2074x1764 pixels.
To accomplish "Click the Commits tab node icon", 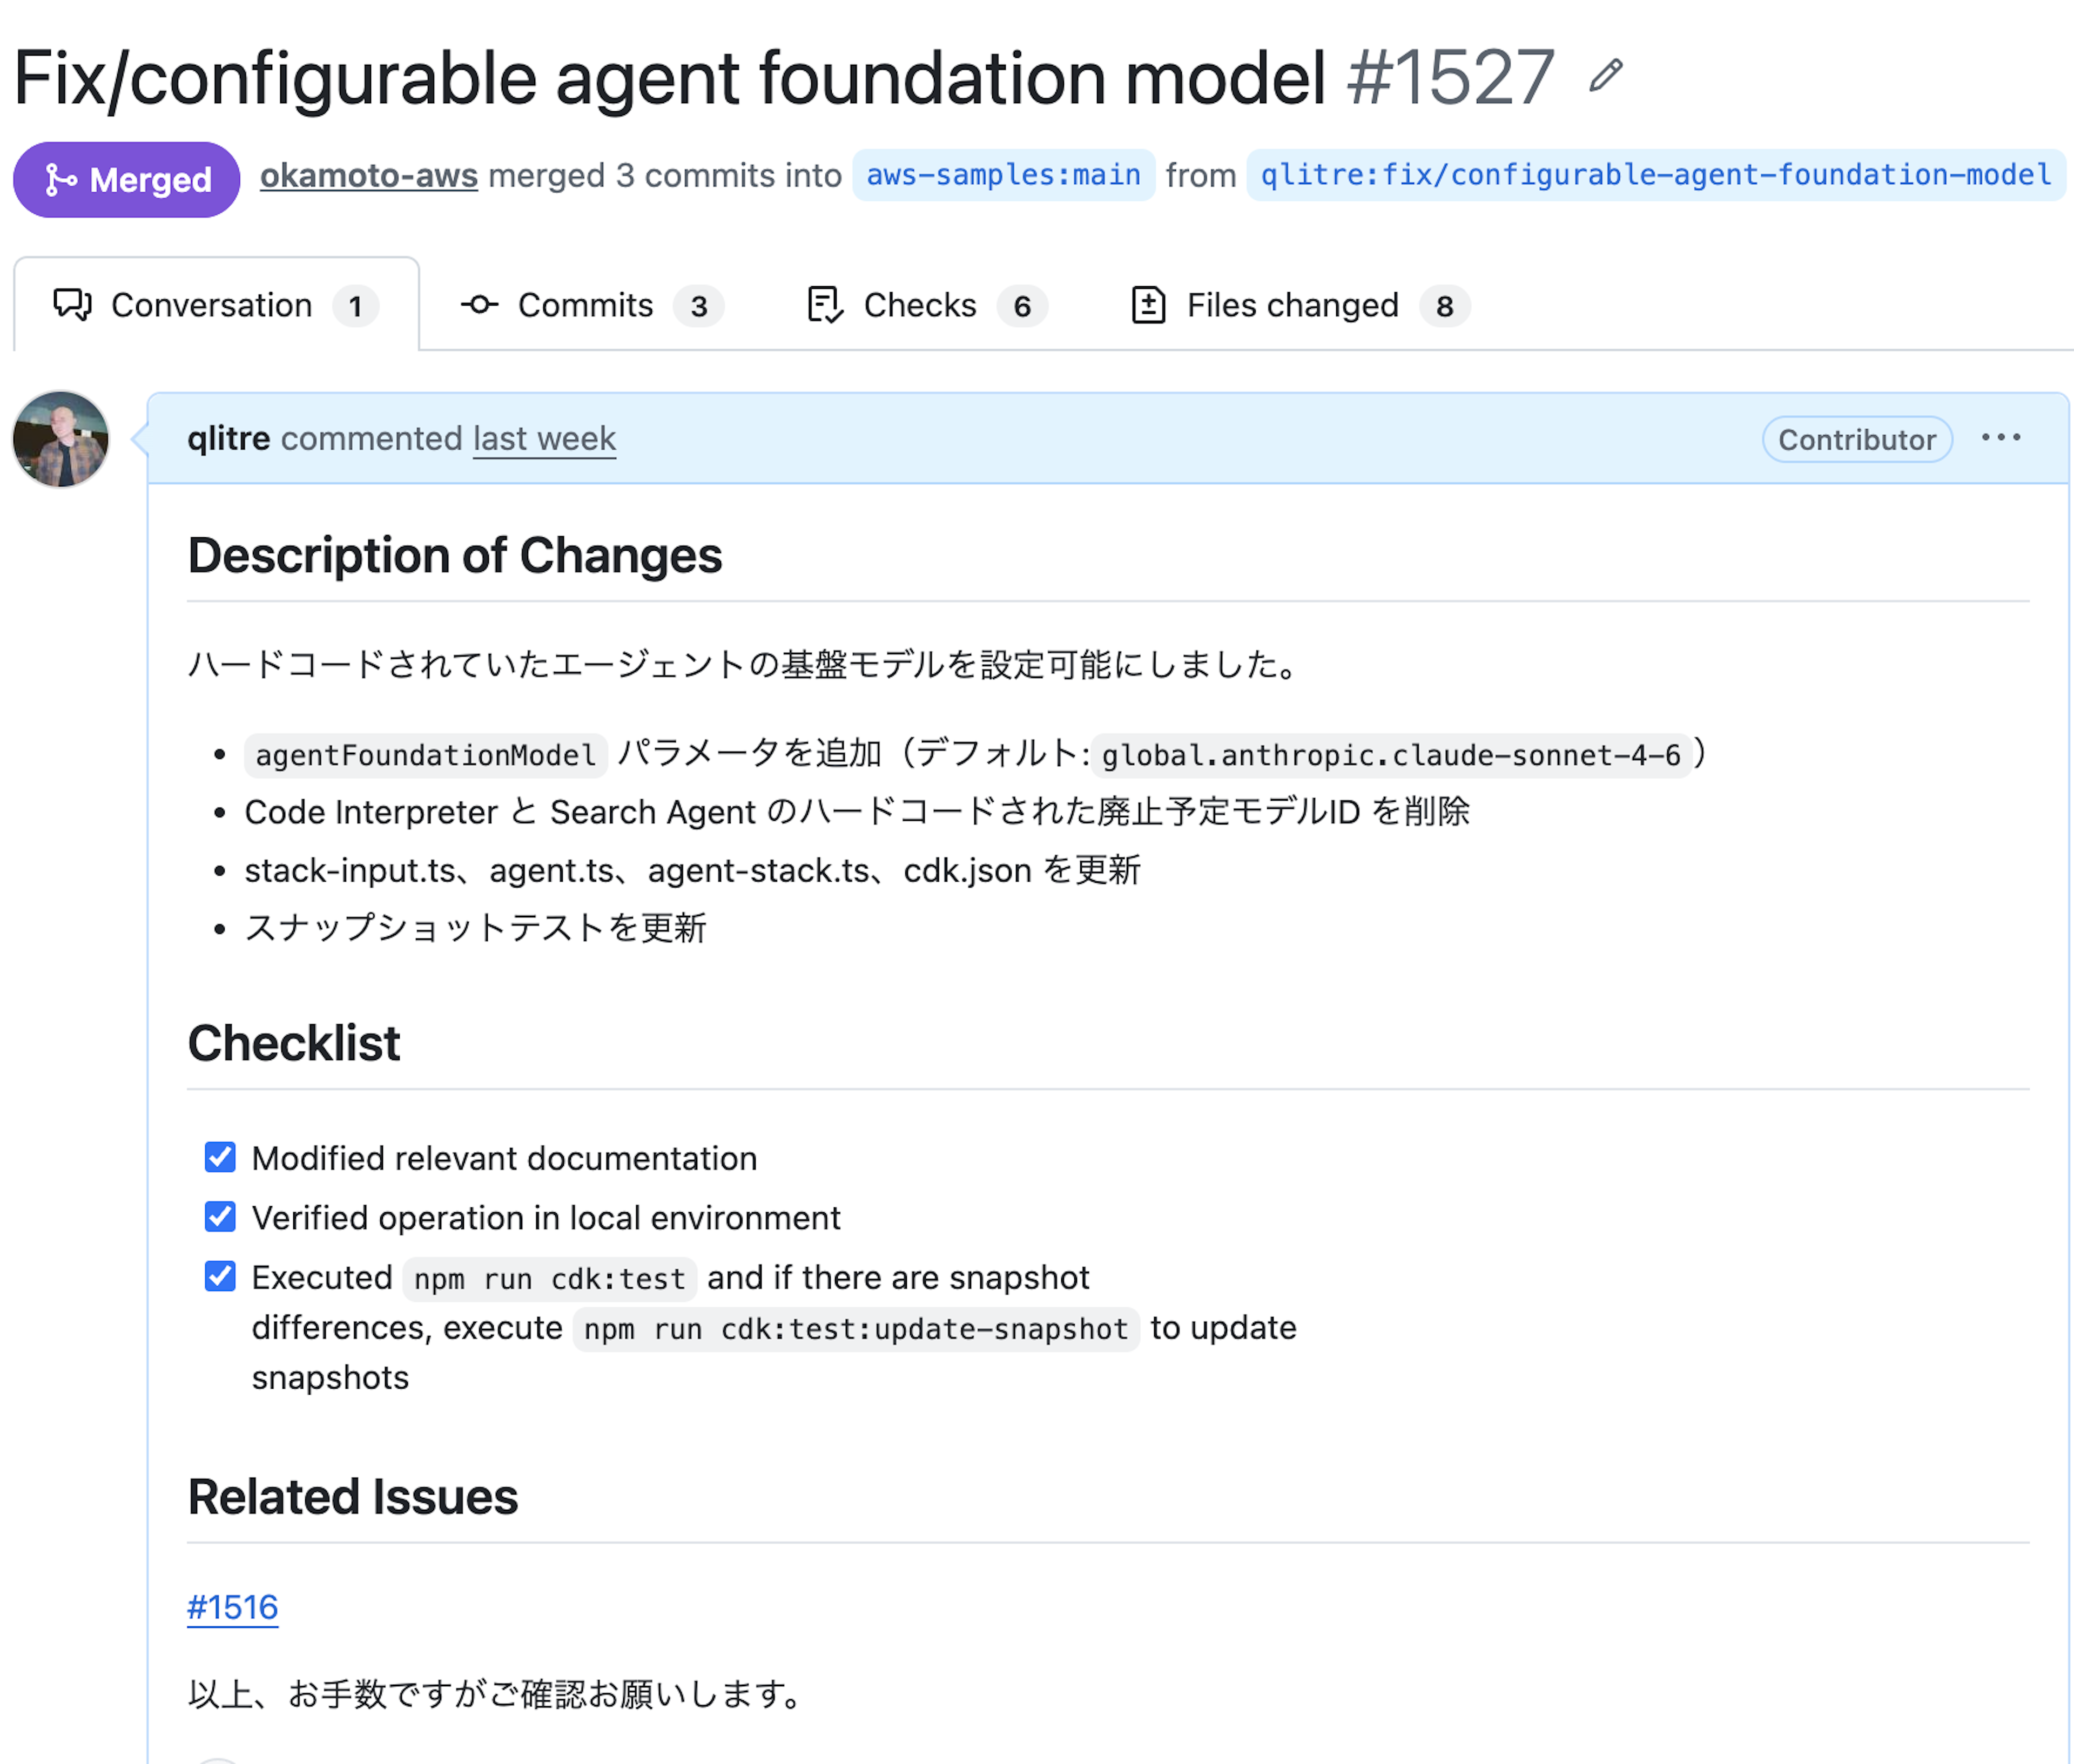I will coord(479,305).
